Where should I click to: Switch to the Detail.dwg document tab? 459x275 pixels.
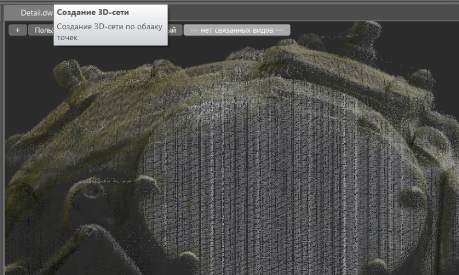coord(37,12)
